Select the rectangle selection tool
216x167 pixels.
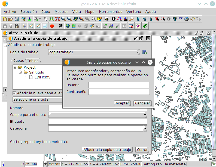tap(145, 19)
